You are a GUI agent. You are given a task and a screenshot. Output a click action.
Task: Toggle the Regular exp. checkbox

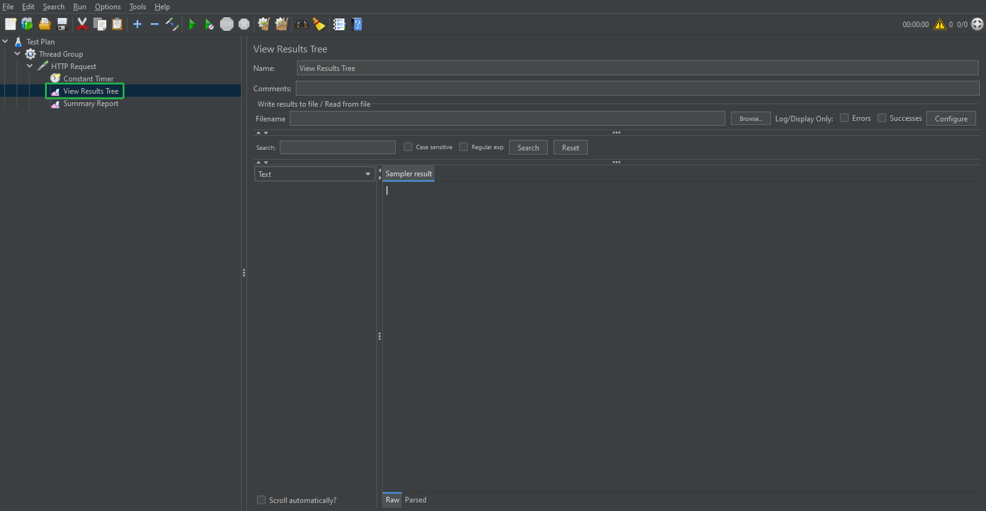tap(463, 147)
